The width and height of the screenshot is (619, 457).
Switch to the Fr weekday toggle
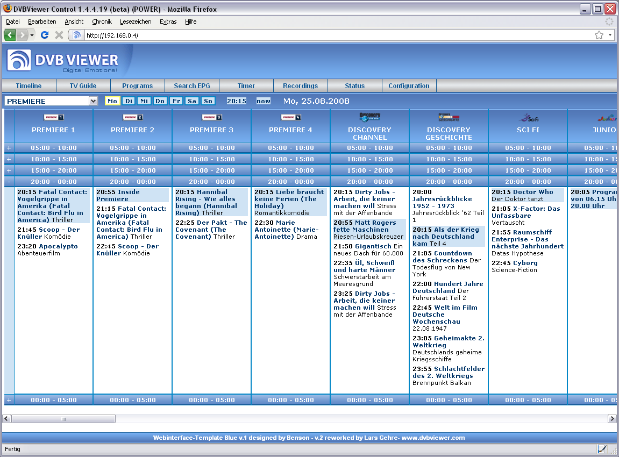tap(176, 101)
